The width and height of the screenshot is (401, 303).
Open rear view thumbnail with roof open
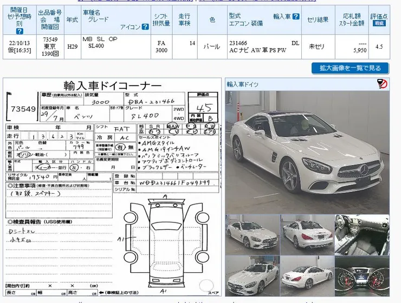tap(307, 235)
